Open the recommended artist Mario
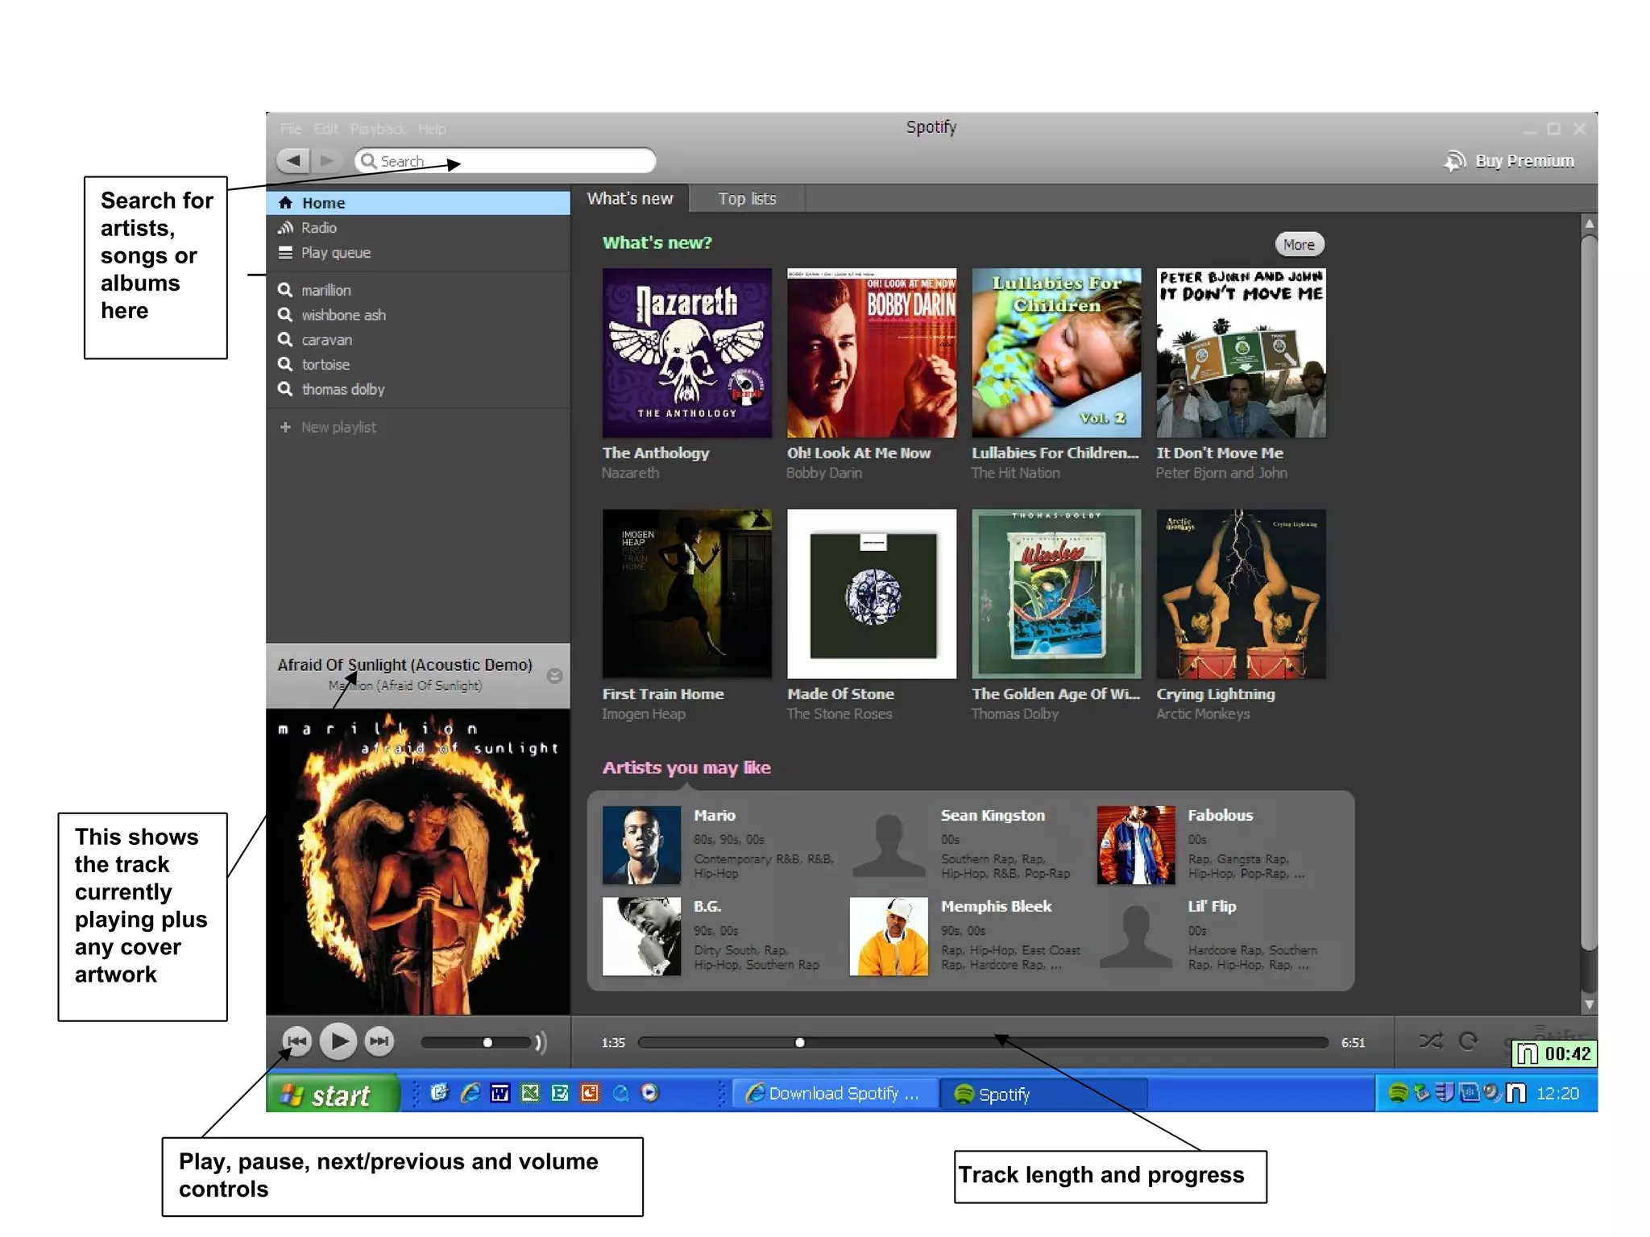This screenshot has width=1650, height=1237. coord(715,816)
